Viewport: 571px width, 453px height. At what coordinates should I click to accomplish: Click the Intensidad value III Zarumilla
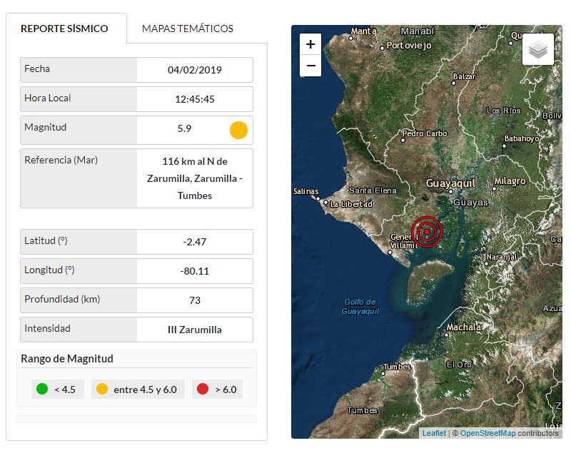click(x=195, y=330)
